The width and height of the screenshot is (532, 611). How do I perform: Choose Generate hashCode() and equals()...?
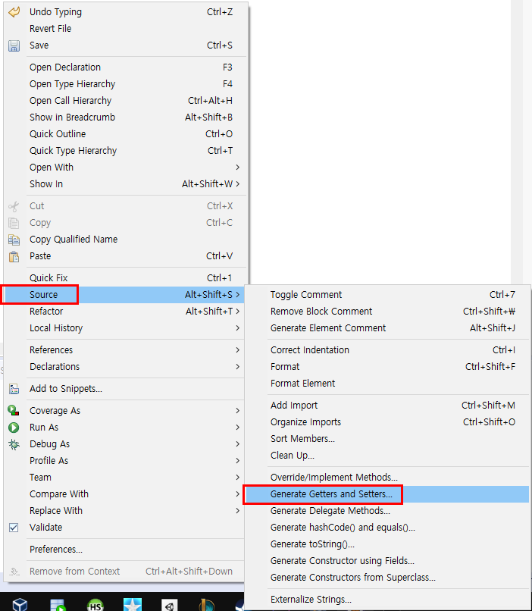pyautogui.click(x=387, y=528)
